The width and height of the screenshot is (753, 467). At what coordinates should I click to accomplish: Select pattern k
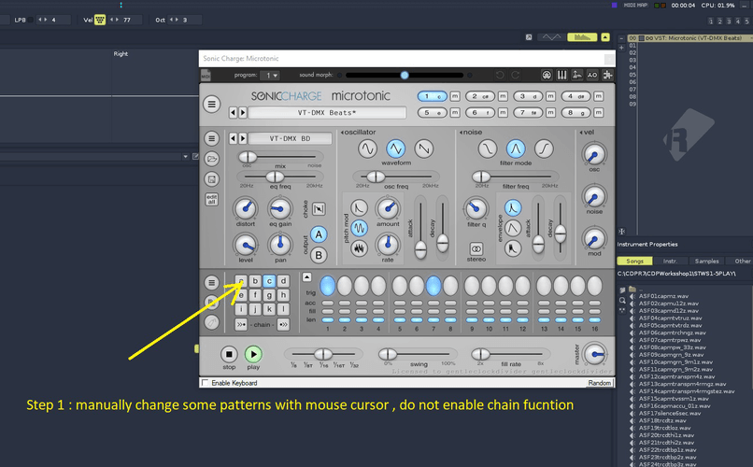tap(269, 308)
